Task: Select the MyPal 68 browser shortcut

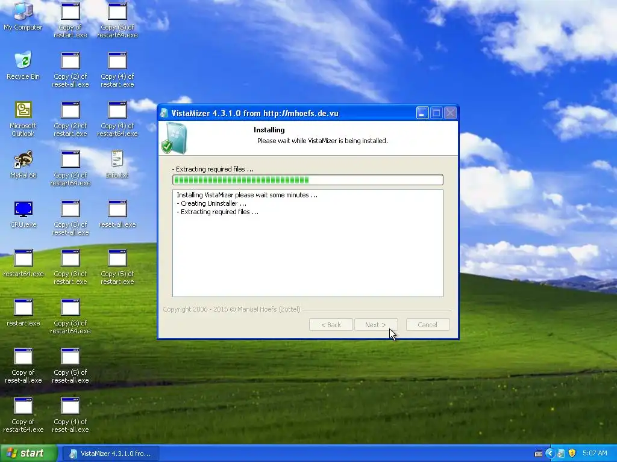Action: point(23,164)
